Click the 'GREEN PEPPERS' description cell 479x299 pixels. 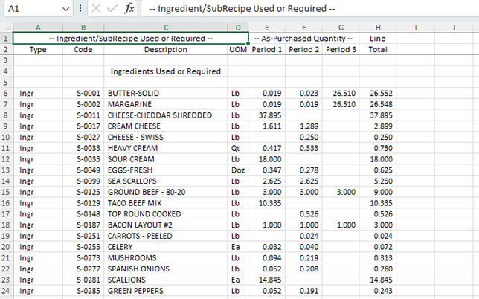pyautogui.click(x=166, y=291)
